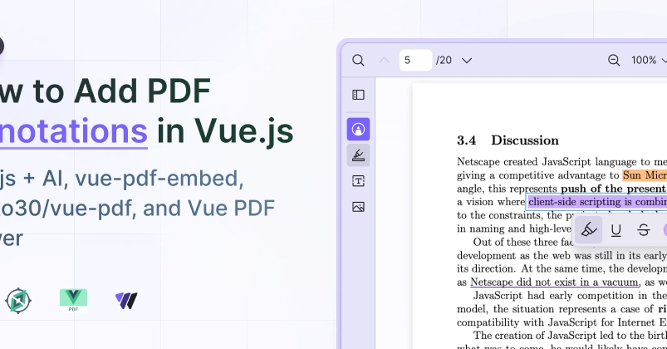Click underlined 'Netscape did not exist in a vacuum'
This screenshot has width=667, height=349.
pyautogui.click(x=554, y=283)
